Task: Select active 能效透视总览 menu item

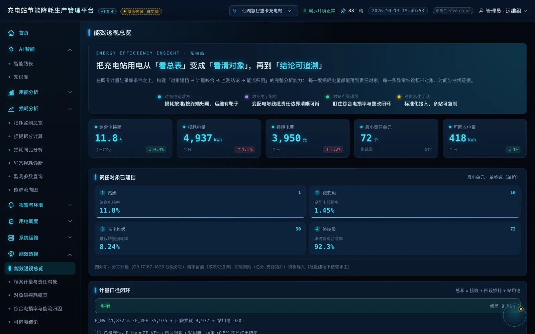Action: click(40, 269)
